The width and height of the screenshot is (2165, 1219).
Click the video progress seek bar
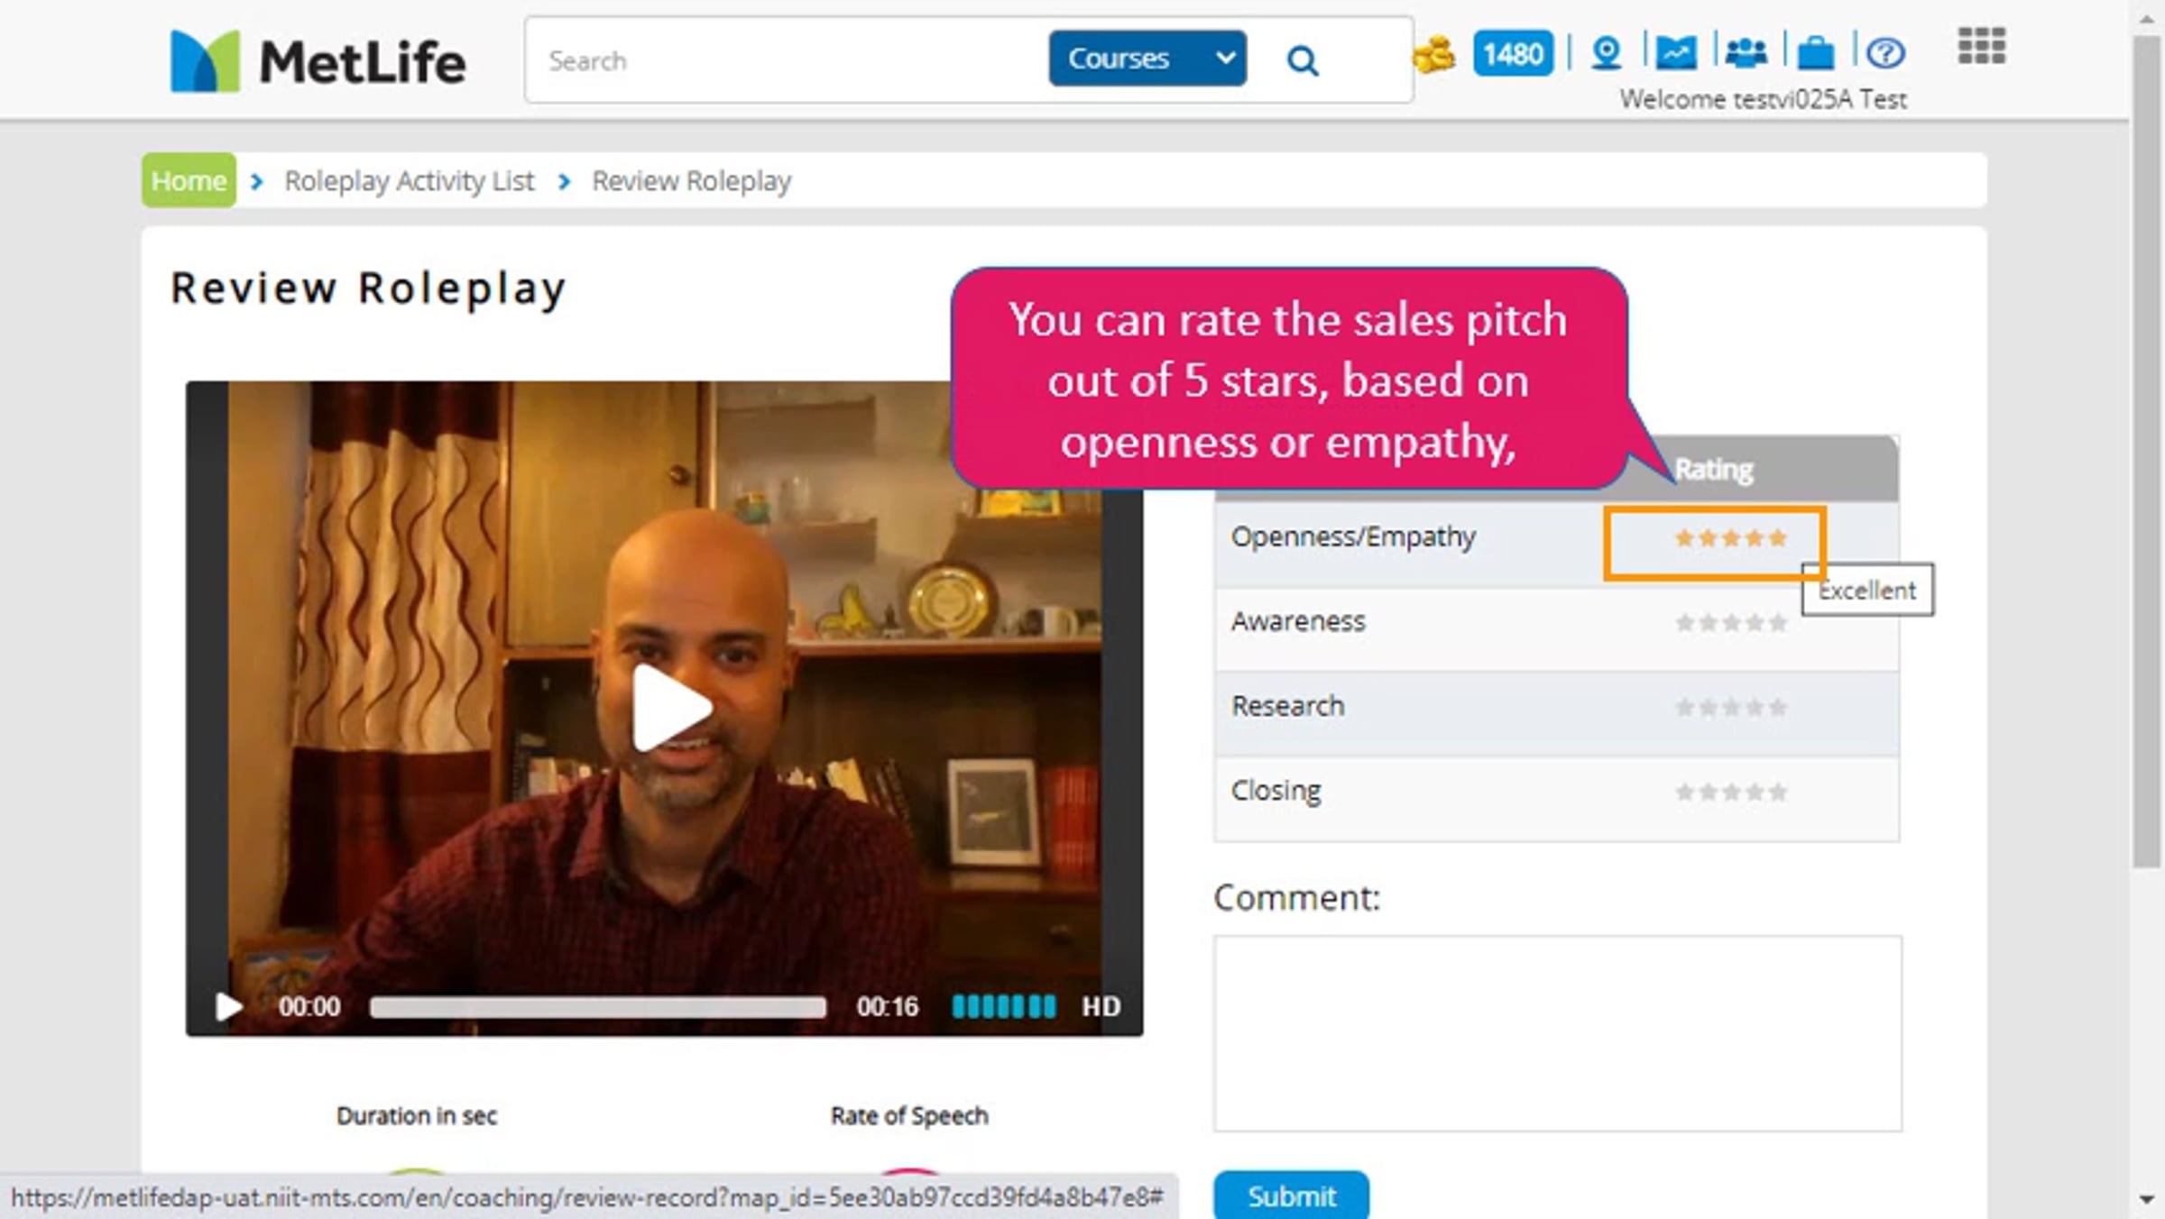click(x=597, y=1007)
